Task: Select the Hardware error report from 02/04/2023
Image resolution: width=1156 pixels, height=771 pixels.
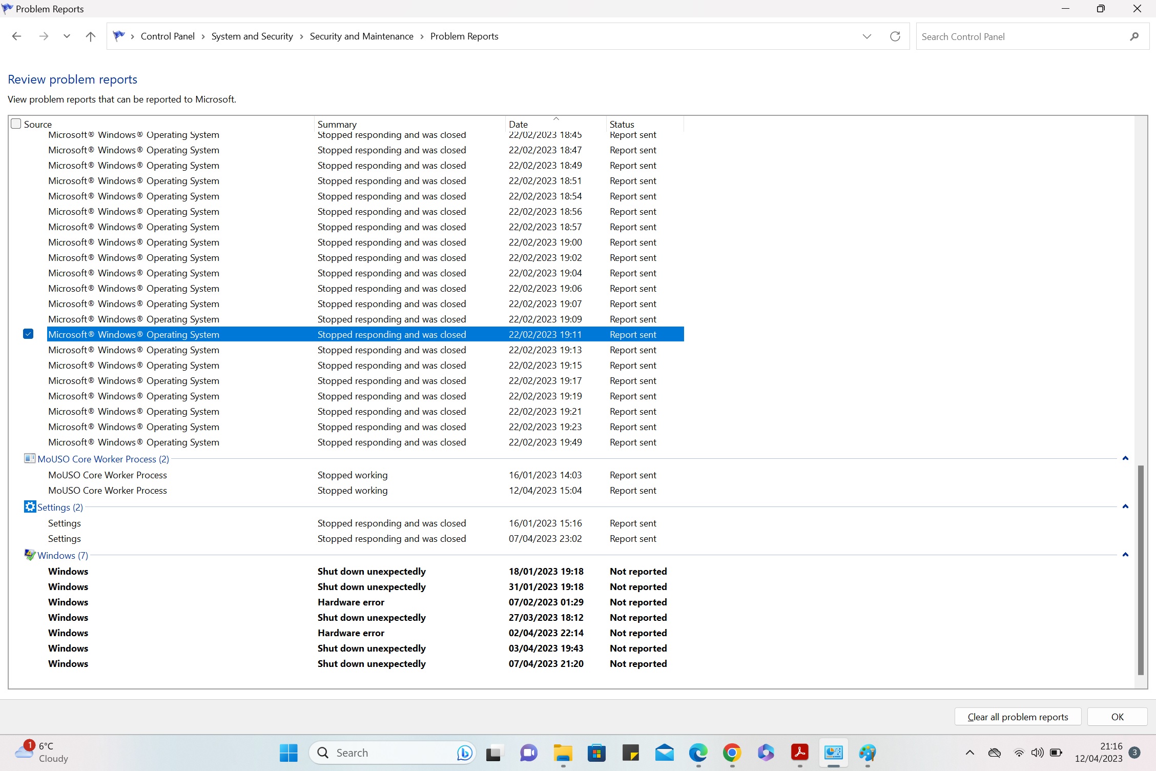Action: point(365,633)
